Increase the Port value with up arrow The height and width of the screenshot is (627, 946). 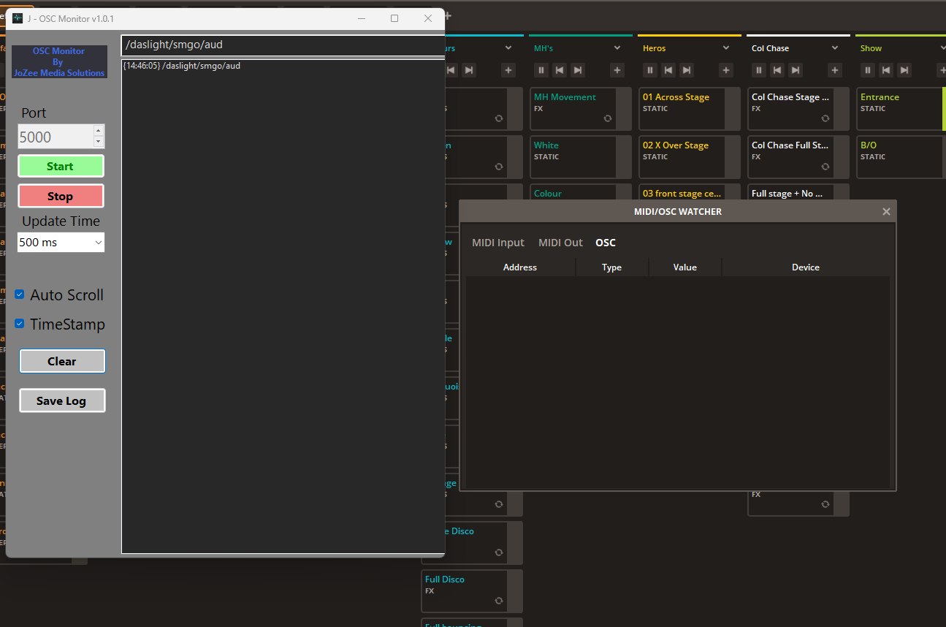99,131
